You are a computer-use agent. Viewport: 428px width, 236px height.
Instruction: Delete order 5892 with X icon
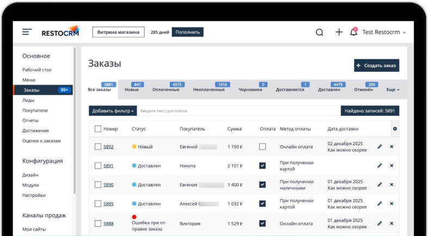click(x=392, y=146)
